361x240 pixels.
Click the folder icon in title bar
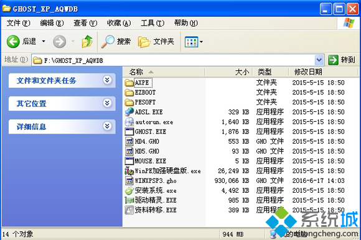click(x=6, y=9)
